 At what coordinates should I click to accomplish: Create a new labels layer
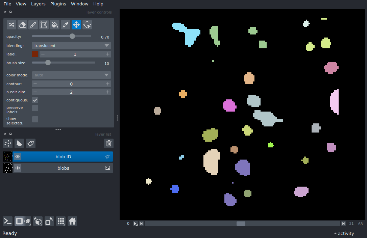(x=31, y=143)
